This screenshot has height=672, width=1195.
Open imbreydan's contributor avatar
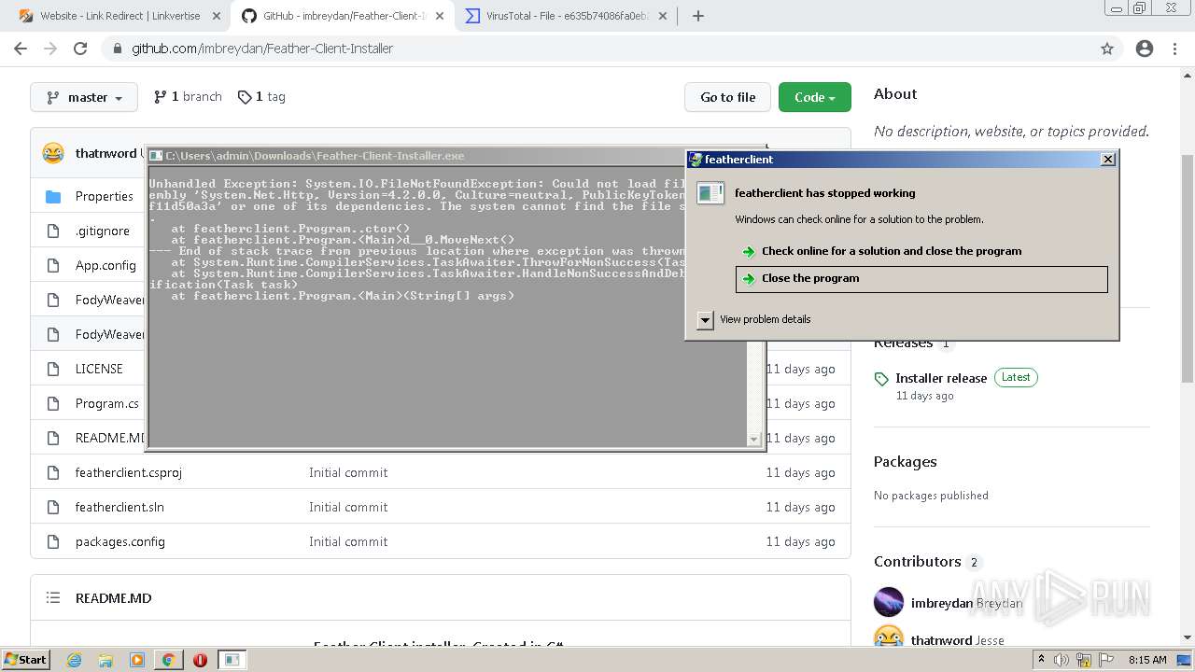coord(889,602)
